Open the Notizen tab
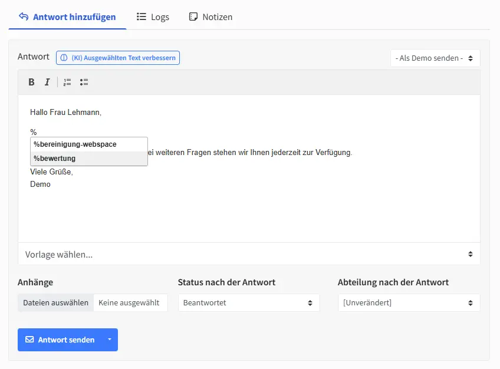Screen dimensions: 500x369 tap(210, 17)
